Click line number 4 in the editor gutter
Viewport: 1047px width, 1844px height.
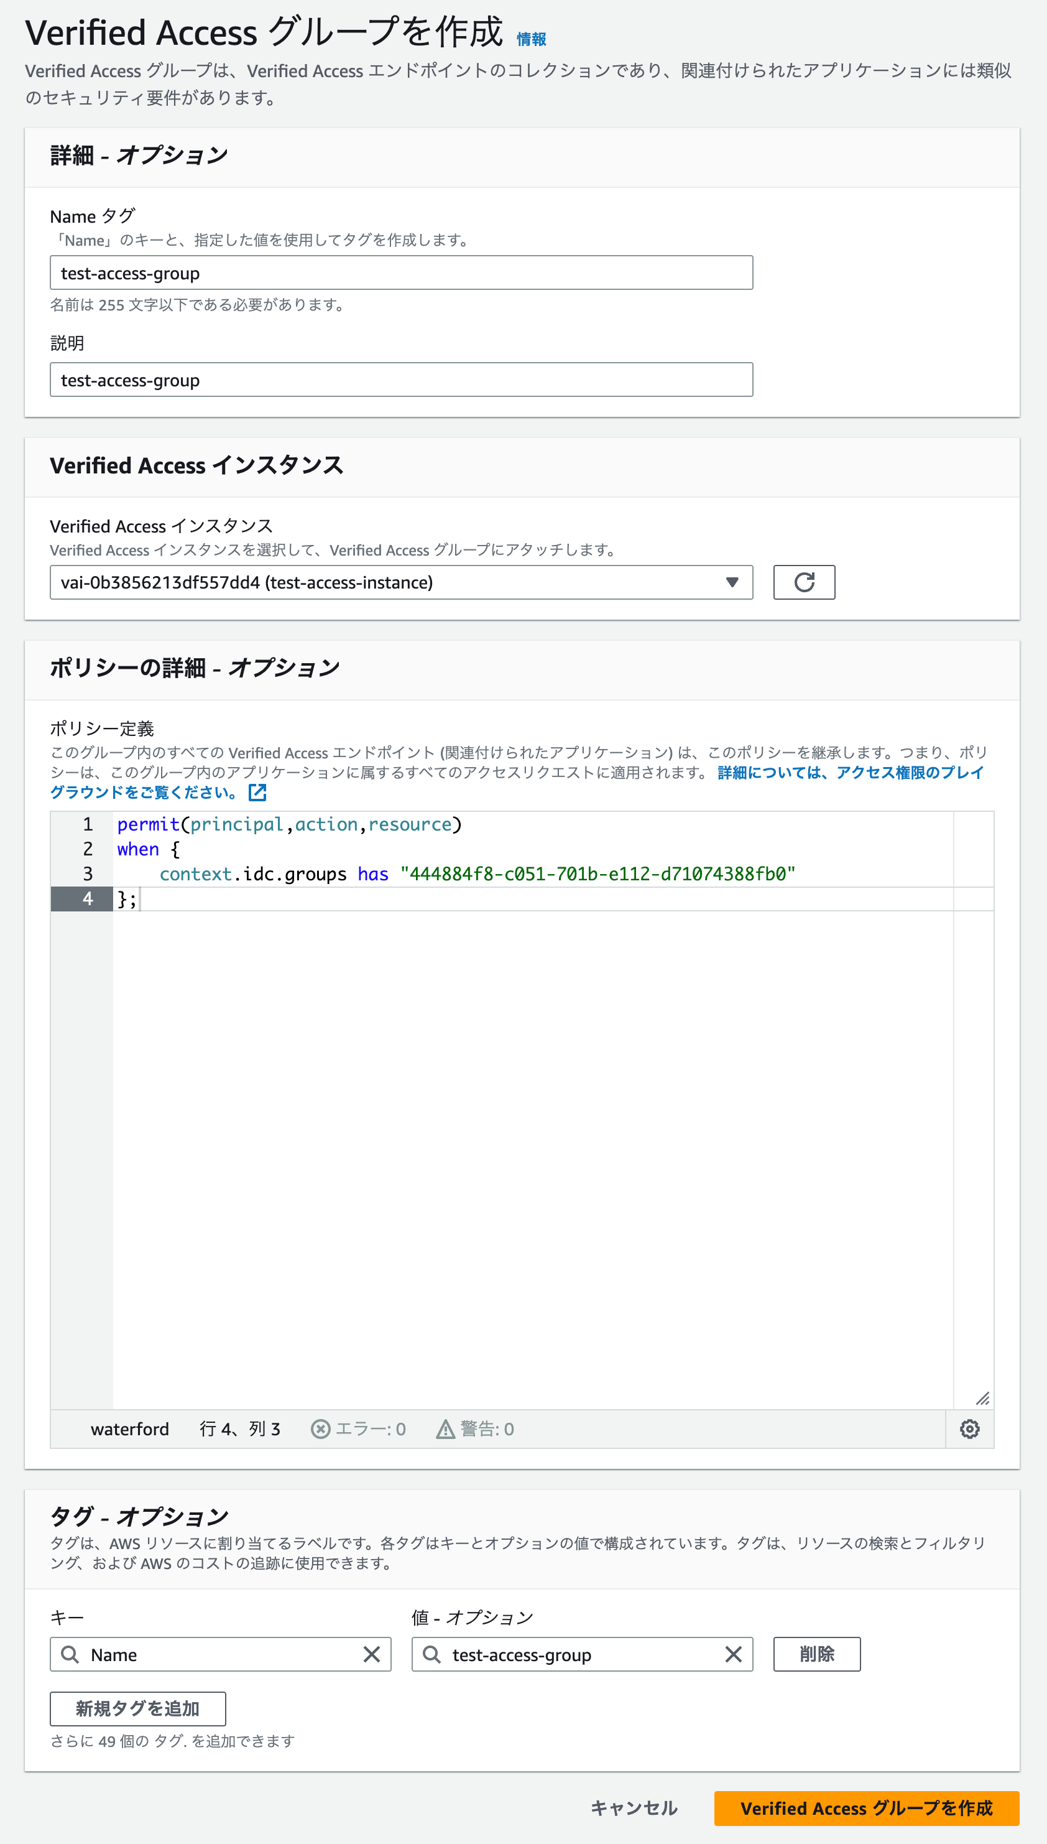(x=88, y=898)
